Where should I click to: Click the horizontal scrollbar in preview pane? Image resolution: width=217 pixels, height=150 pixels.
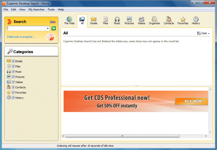click(x=122, y=136)
